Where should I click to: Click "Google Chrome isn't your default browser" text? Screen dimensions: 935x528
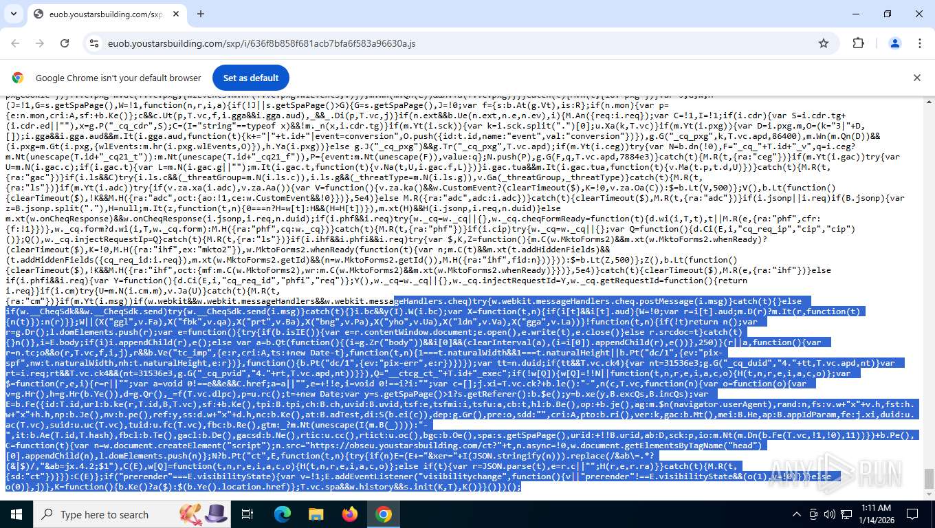(118, 78)
